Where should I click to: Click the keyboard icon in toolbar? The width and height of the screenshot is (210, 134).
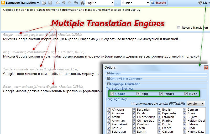coord(76,3)
